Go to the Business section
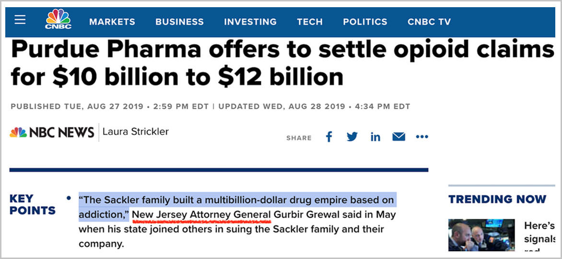 coord(179,22)
